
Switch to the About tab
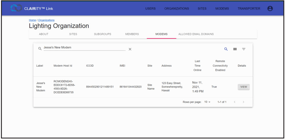pos(44,34)
